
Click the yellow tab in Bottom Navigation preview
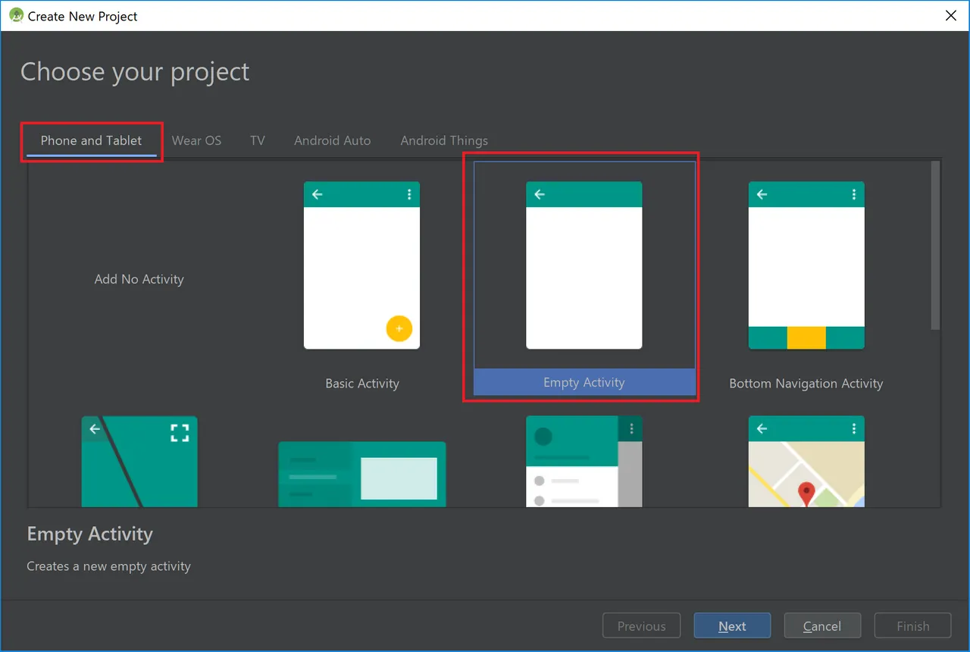pos(806,337)
